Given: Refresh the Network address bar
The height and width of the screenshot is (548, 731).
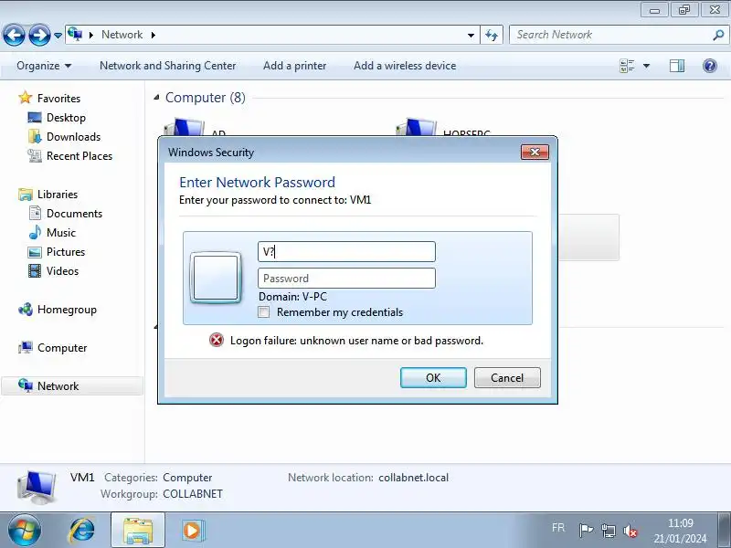Looking at the screenshot, I should click(492, 35).
